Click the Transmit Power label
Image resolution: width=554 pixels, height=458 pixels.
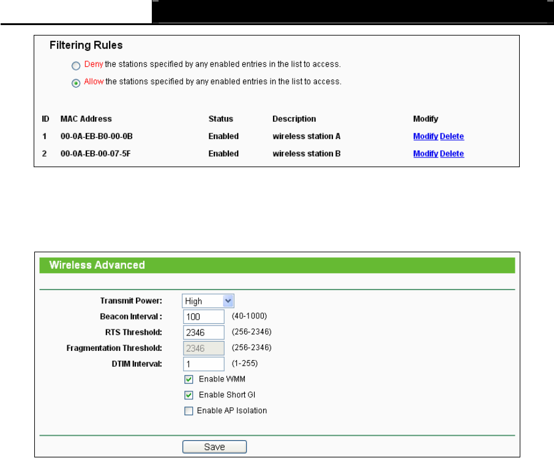pyautogui.click(x=131, y=301)
